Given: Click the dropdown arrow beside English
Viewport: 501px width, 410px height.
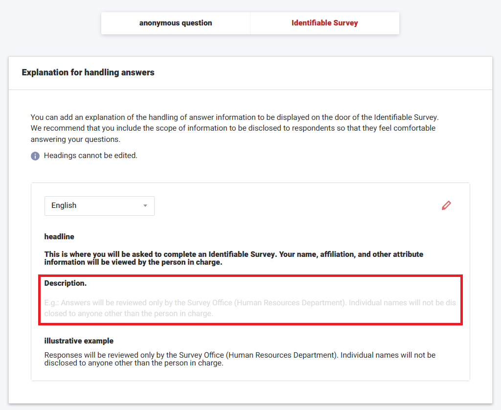Looking at the screenshot, I should pos(145,206).
